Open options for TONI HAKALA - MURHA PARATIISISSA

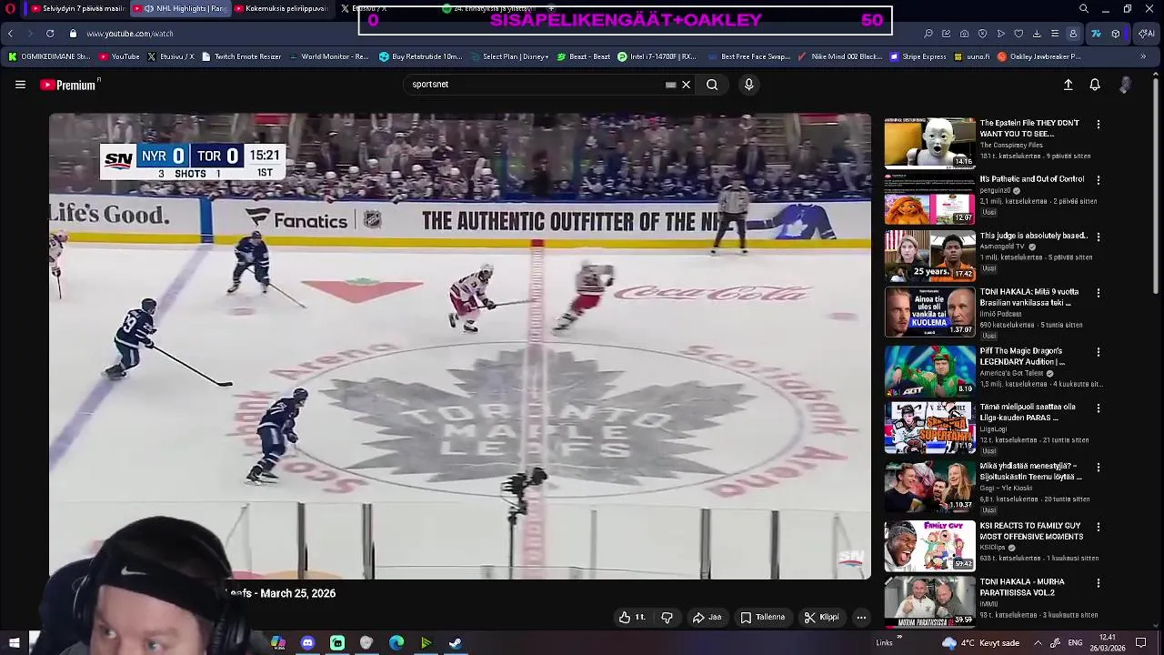point(1098,583)
